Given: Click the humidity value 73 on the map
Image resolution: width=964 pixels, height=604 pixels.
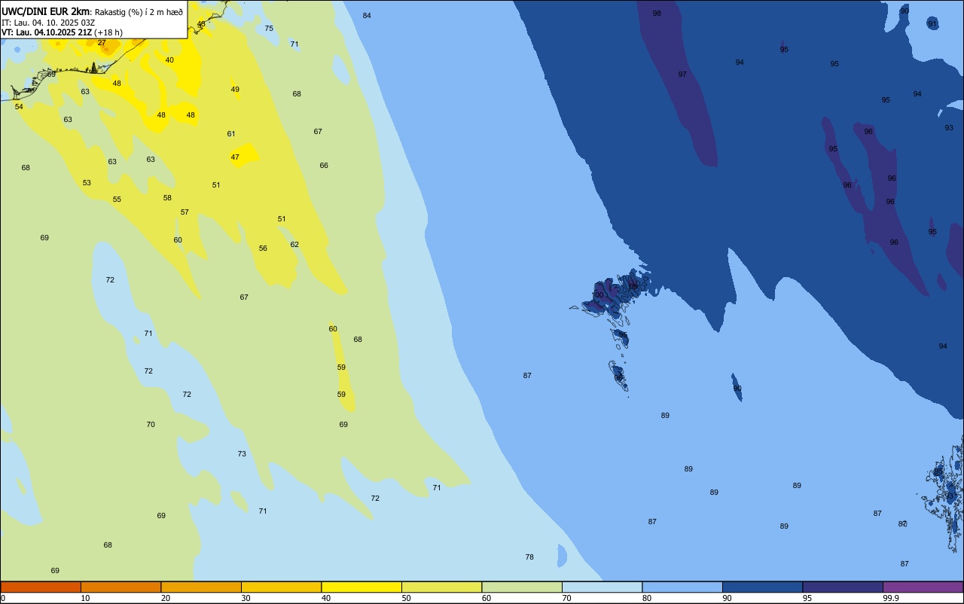Looking at the screenshot, I should [x=242, y=453].
